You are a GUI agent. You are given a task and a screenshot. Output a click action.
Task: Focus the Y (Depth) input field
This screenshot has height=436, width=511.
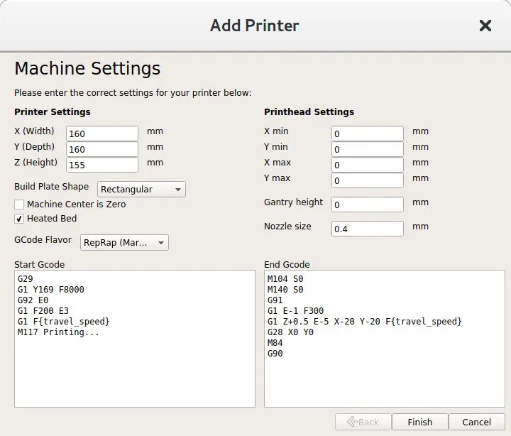pos(102,149)
